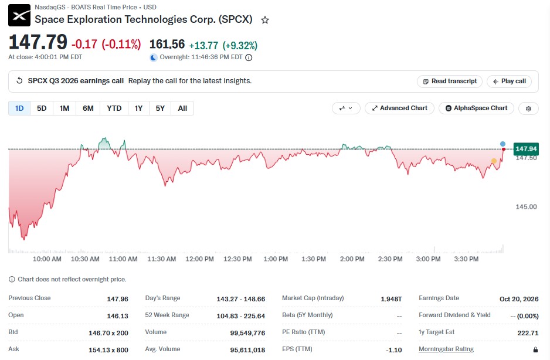The height and width of the screenshot is (360, 550).
Task: Select the 5D time range tab
Action: 42,108
